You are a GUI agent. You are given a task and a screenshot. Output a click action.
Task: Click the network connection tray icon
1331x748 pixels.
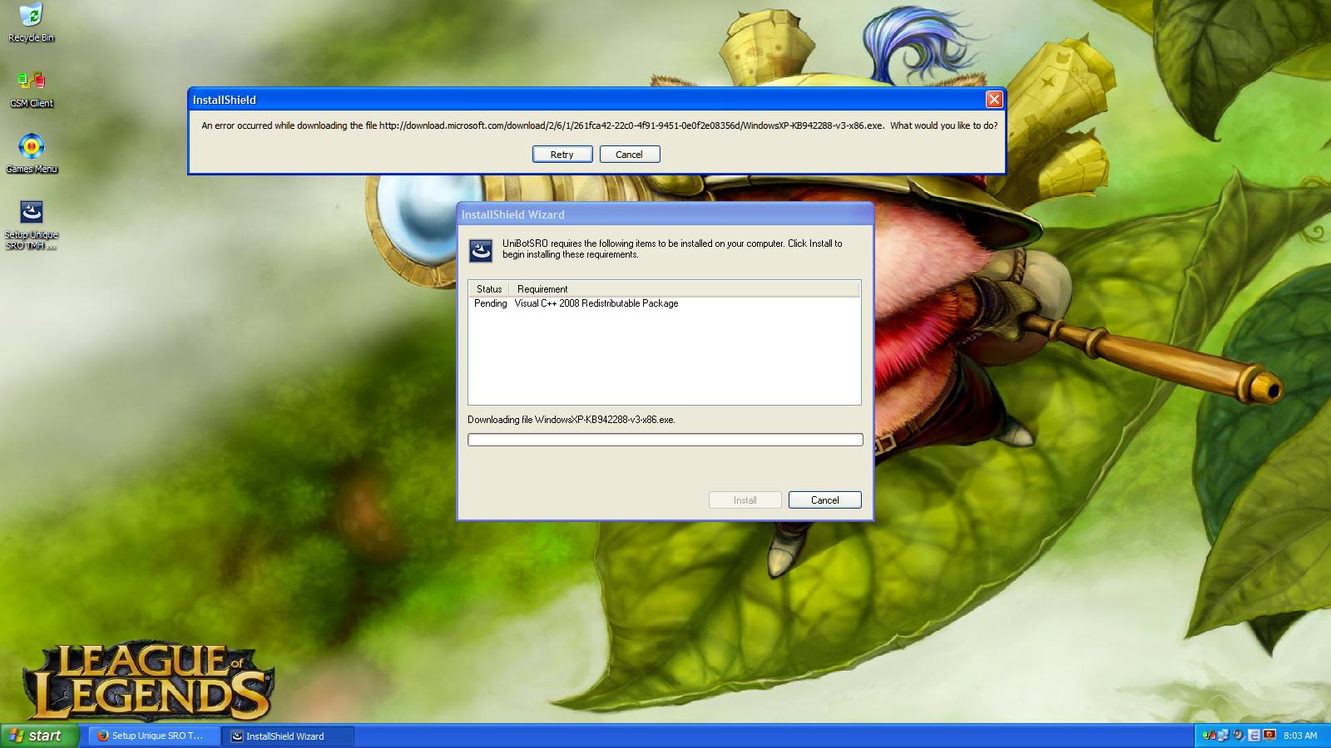pos(1223,736)
